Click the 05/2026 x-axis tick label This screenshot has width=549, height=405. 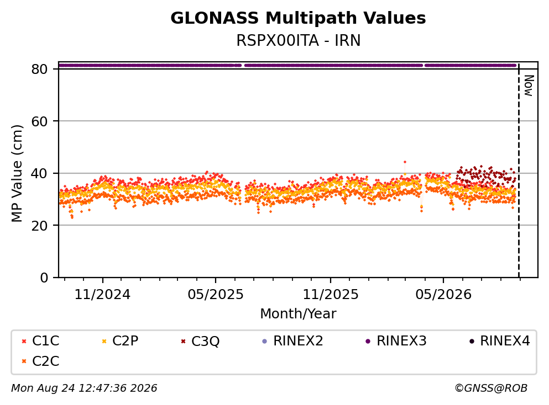point(443,295)
